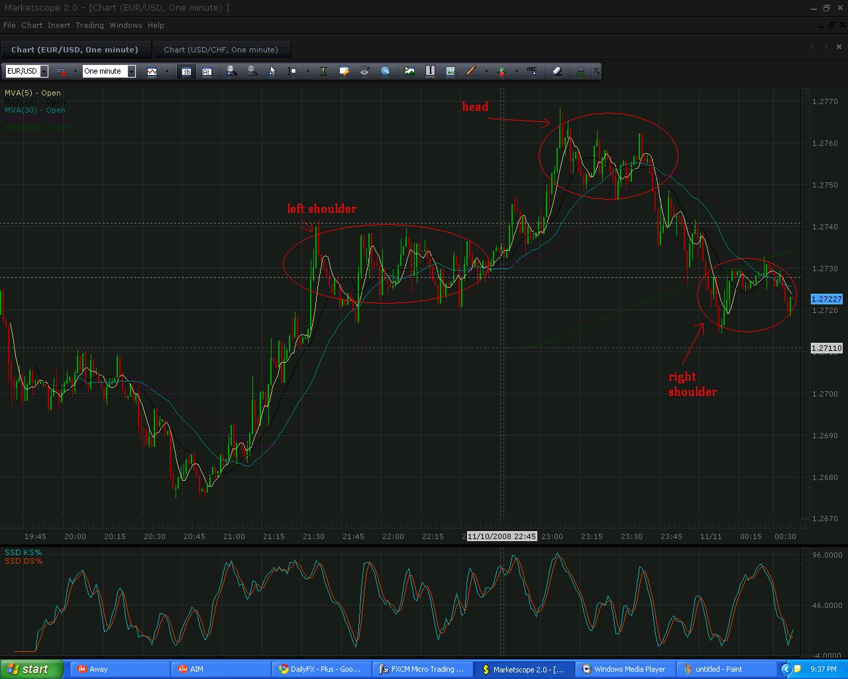Open the File menu
The height and width of the screenshot is (679, 848).
click(x=9, y=25)
